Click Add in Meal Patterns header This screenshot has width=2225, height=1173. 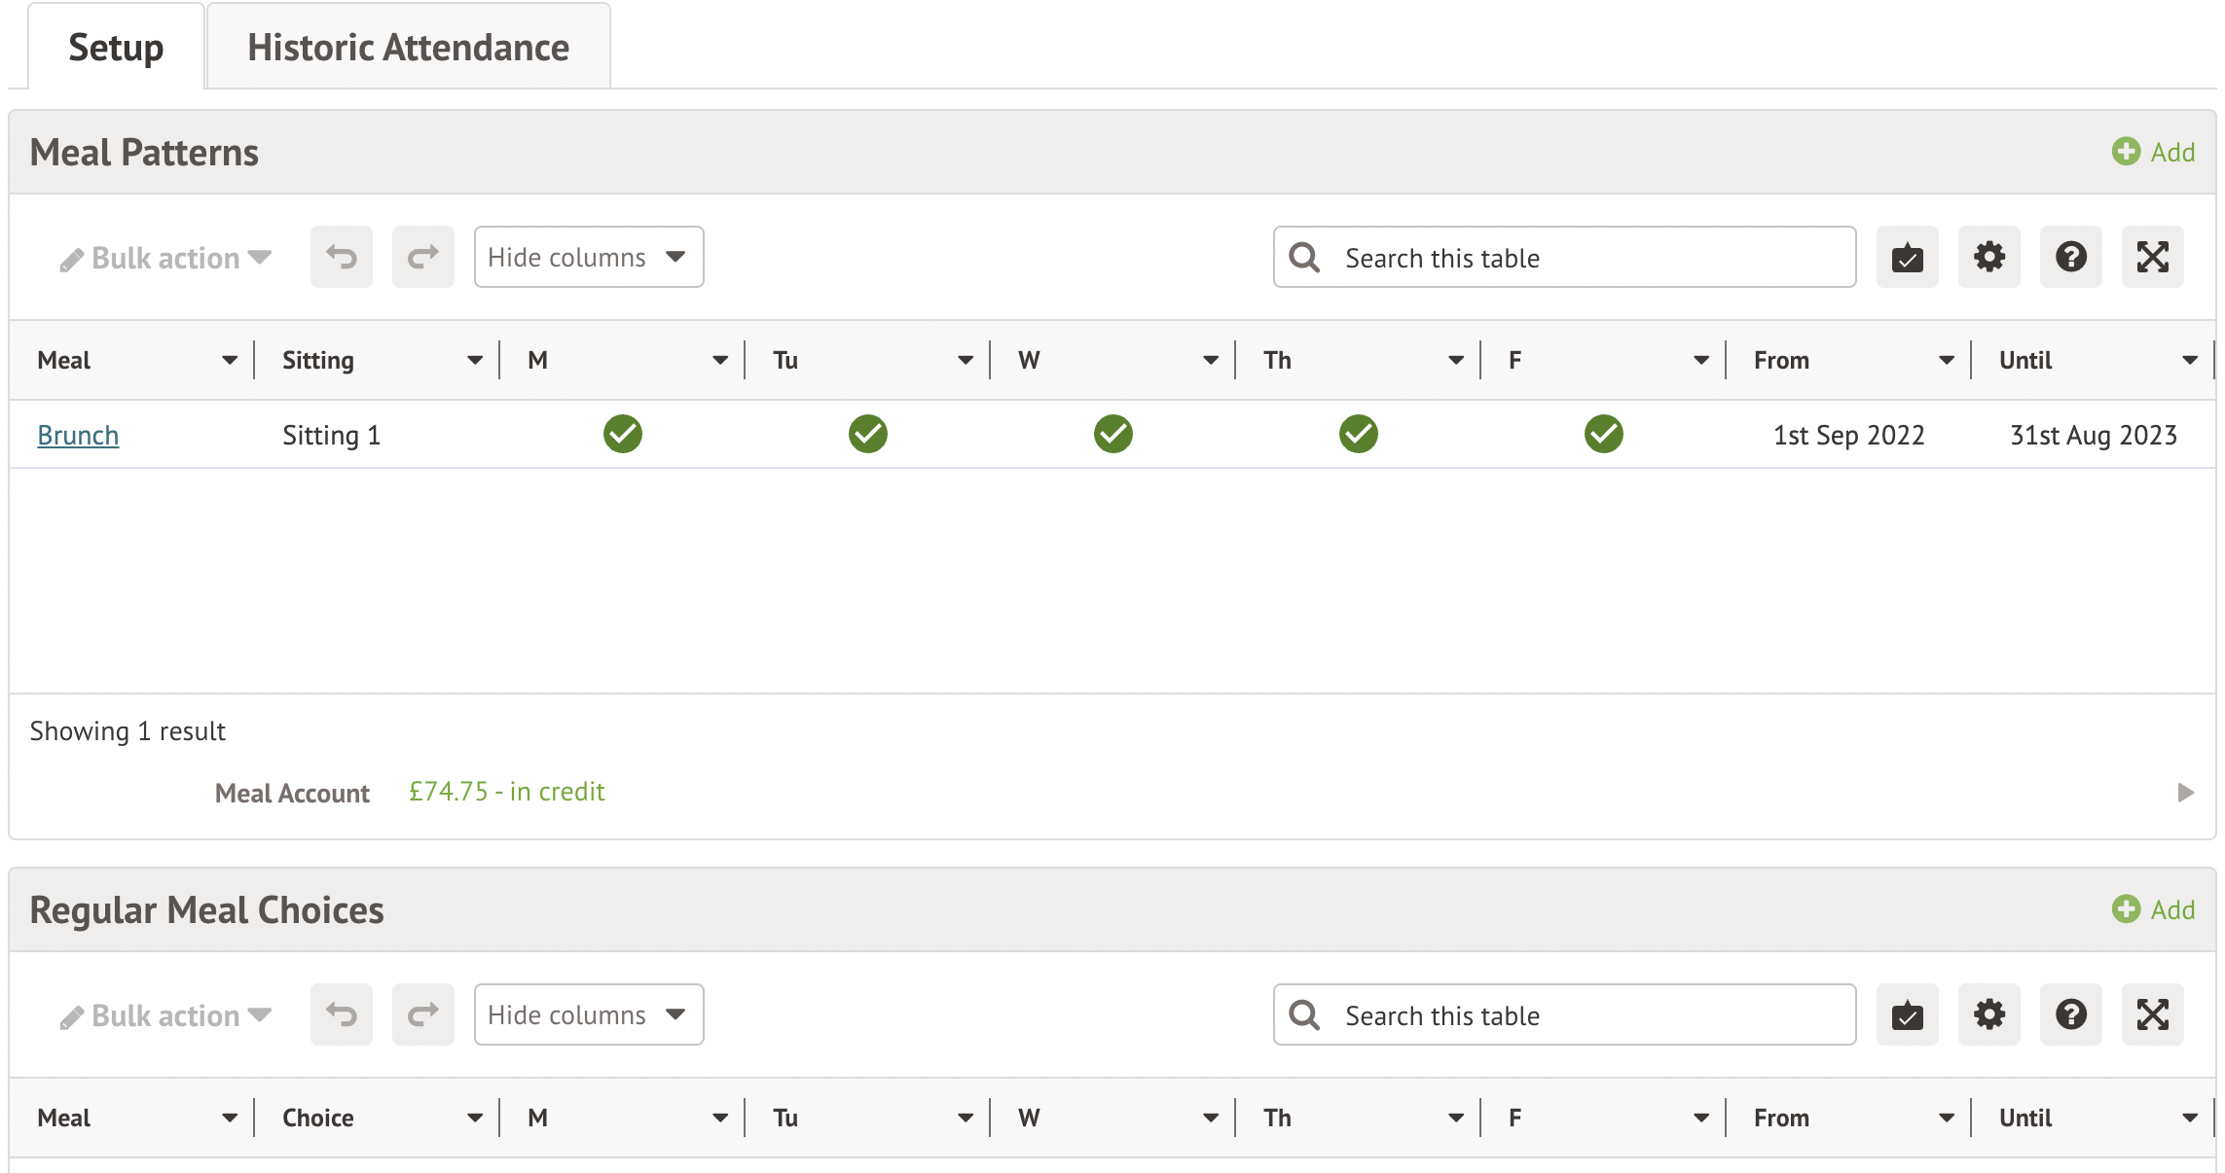click(x=2154, y=152)
